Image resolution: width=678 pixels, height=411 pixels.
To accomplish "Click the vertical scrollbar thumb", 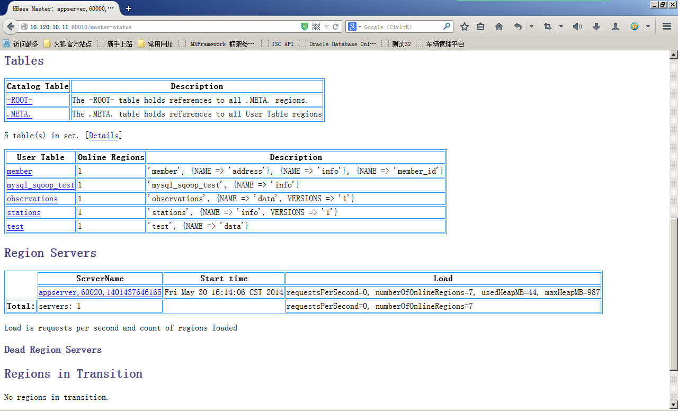I will (673, 294).
